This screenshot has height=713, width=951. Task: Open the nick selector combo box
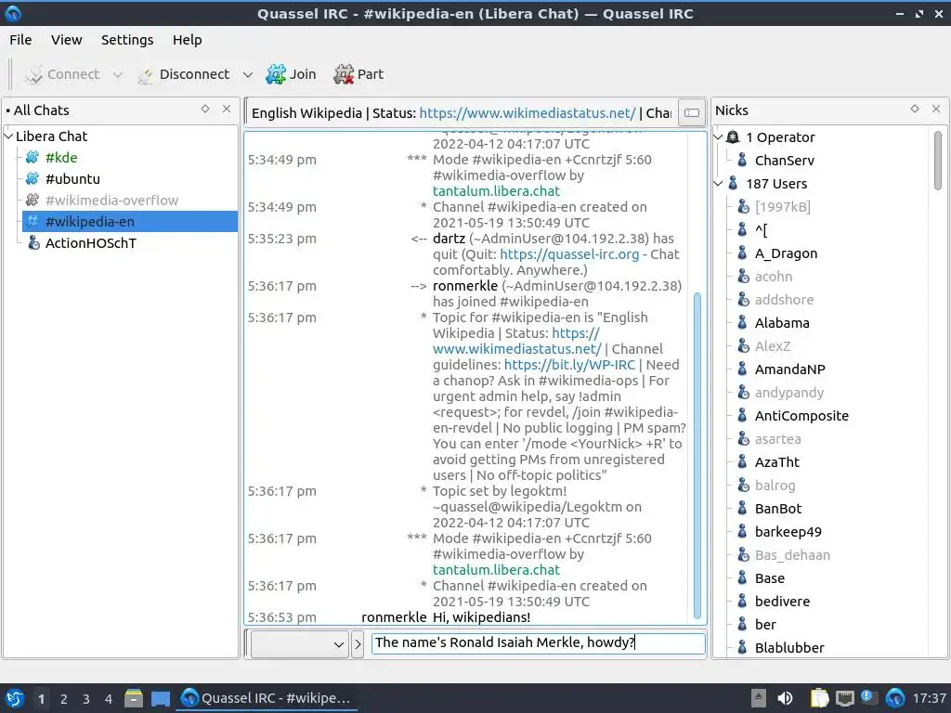[300, 644]
